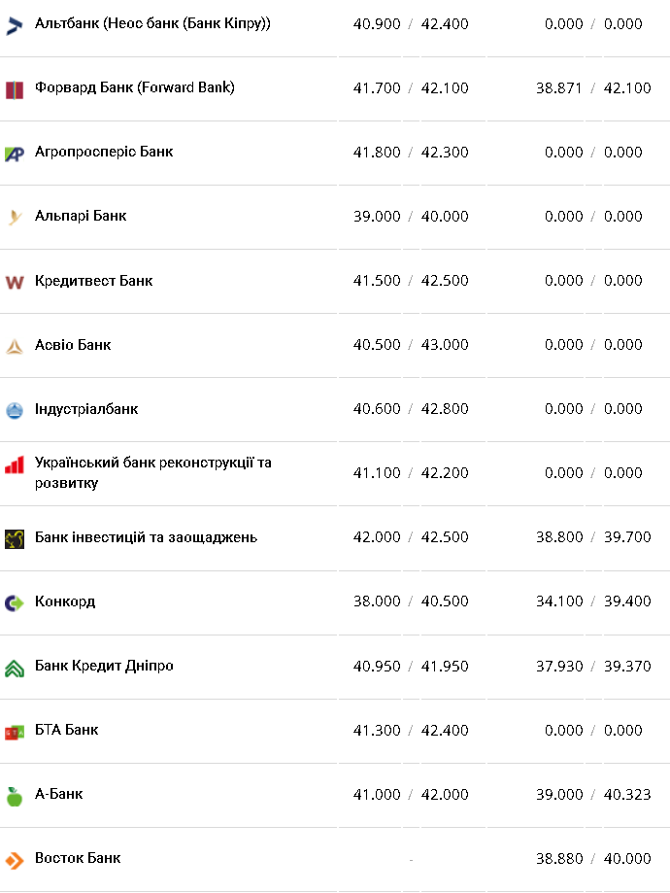Click the Індустріалбанк round logo

coord(15,410)
